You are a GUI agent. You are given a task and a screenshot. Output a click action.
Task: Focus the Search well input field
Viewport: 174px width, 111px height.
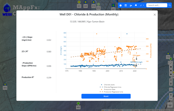pyautogui.click(x=157, y=5)
